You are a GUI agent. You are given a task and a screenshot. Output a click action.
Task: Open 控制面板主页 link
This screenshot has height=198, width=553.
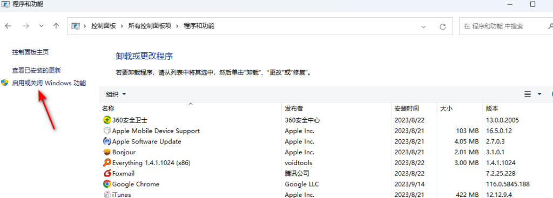coord(30,52)
